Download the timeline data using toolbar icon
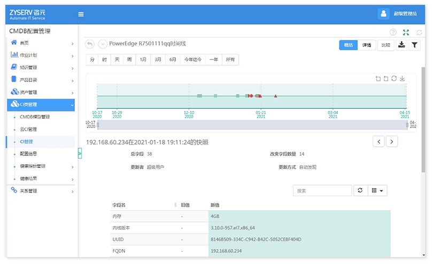 point(402,45)
